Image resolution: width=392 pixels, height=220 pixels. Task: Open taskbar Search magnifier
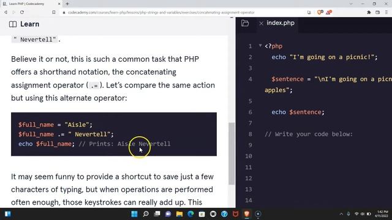point(146,214)
